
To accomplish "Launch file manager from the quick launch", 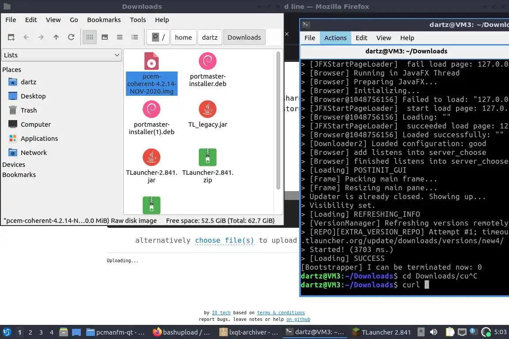I will (64, 332).
